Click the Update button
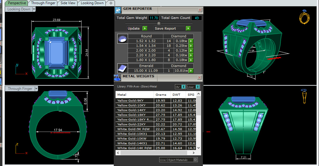This screenshot has width=319, height=166. pos(135,28)
